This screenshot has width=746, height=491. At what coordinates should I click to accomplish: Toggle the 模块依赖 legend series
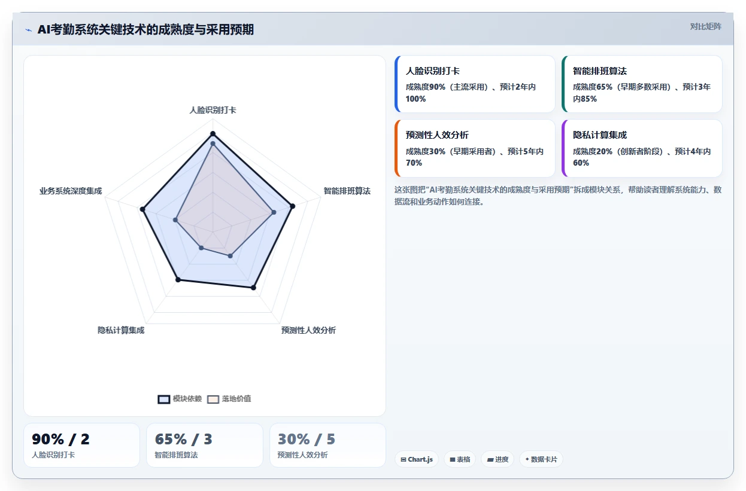180,399
